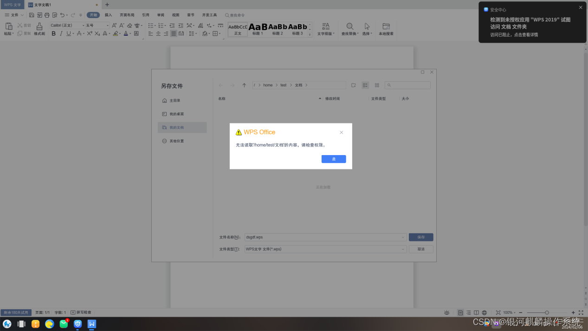Apply the 正文 style
The width and height of the screenshot is (588, 331).
coord(238,29)
